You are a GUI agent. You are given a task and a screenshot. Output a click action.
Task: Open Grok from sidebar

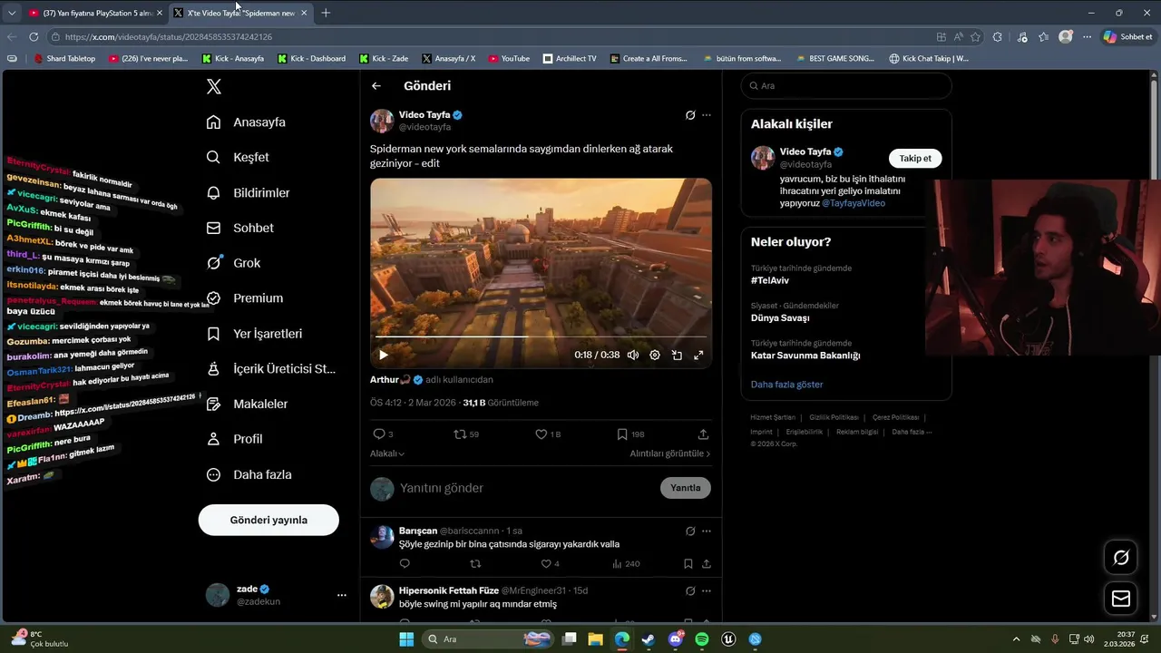(x=233, y=263)
